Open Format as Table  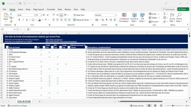click(x=134, y=17)
